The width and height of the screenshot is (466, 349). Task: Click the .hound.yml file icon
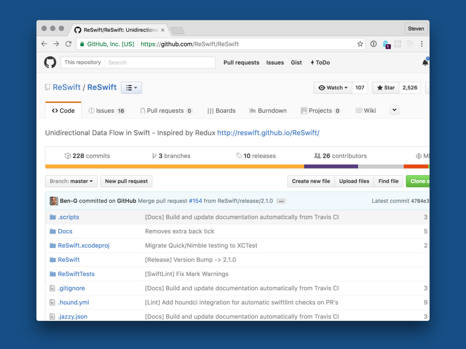click(x=52, y=302)
